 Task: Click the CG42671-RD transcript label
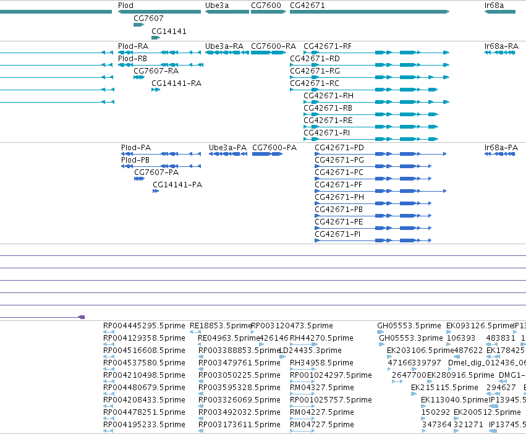pos(315,59)
